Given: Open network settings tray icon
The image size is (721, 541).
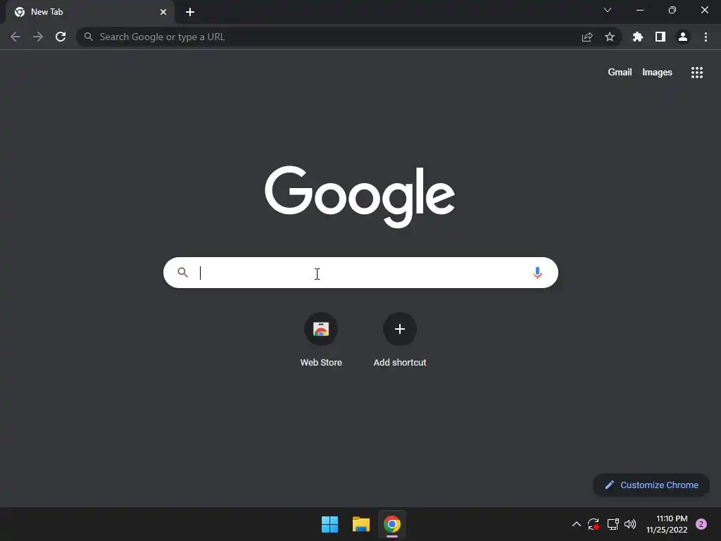Looking at the screenshot, I should tap(613, 524).
